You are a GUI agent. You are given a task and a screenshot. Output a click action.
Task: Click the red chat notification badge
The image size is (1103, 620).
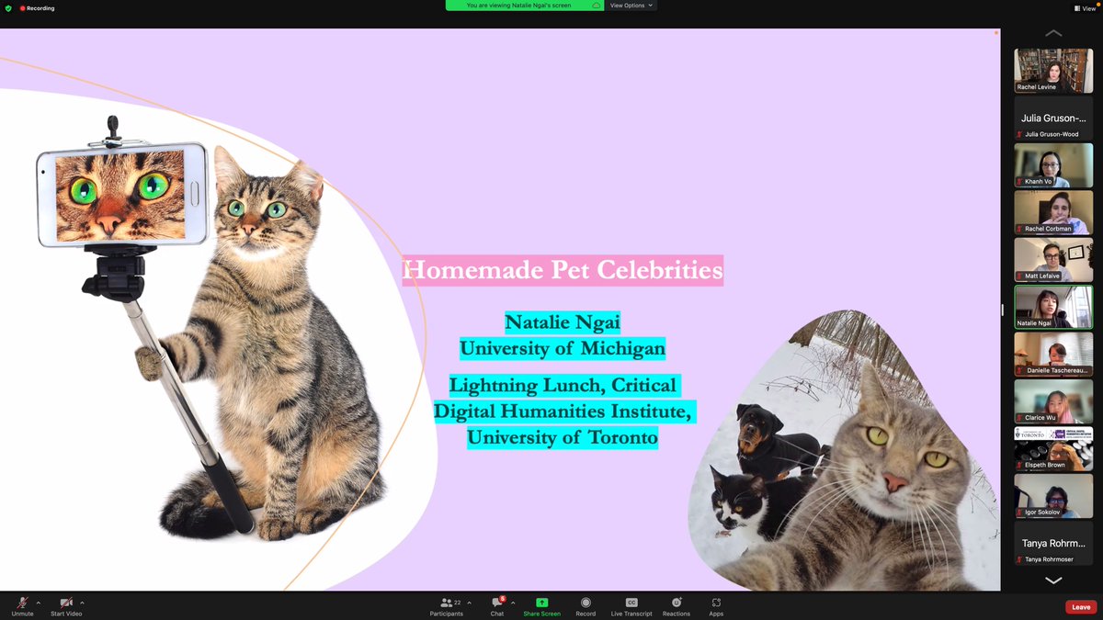point(502,598)
